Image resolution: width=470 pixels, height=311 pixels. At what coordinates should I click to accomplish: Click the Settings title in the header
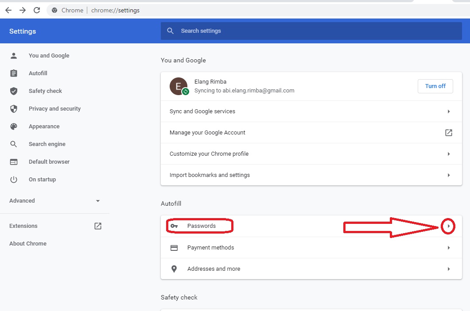tap(23, 31)
